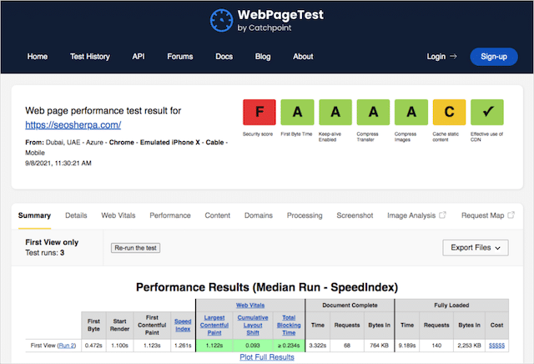
Task: Click the A grade for Compress Images
Action: (411, 112)
